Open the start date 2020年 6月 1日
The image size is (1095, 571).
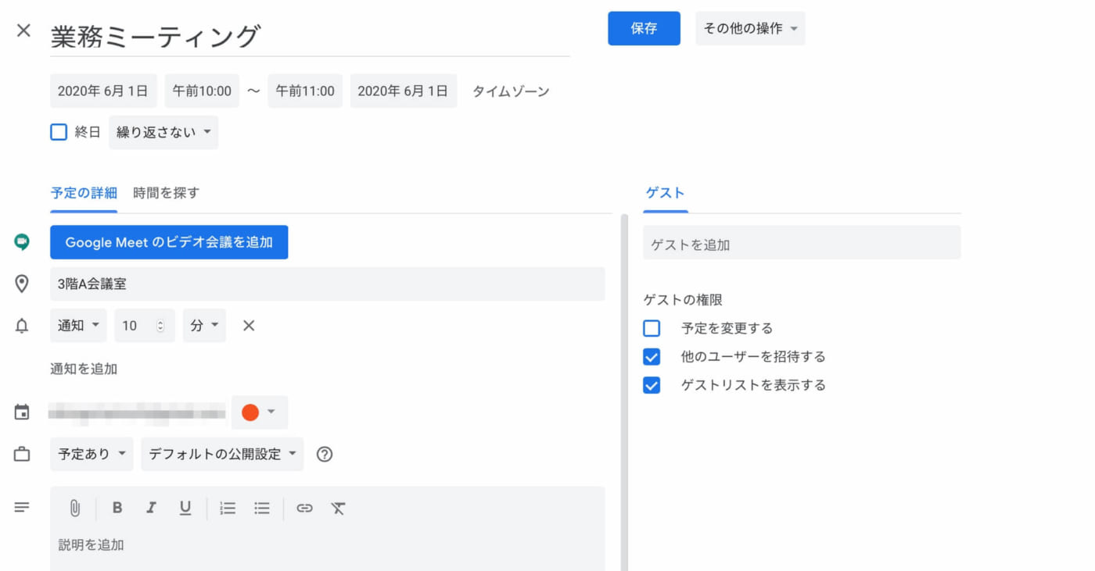(103, 91)
